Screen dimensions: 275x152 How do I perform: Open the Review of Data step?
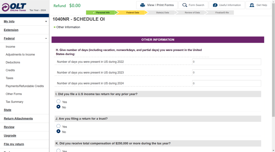tap(191, 13)
